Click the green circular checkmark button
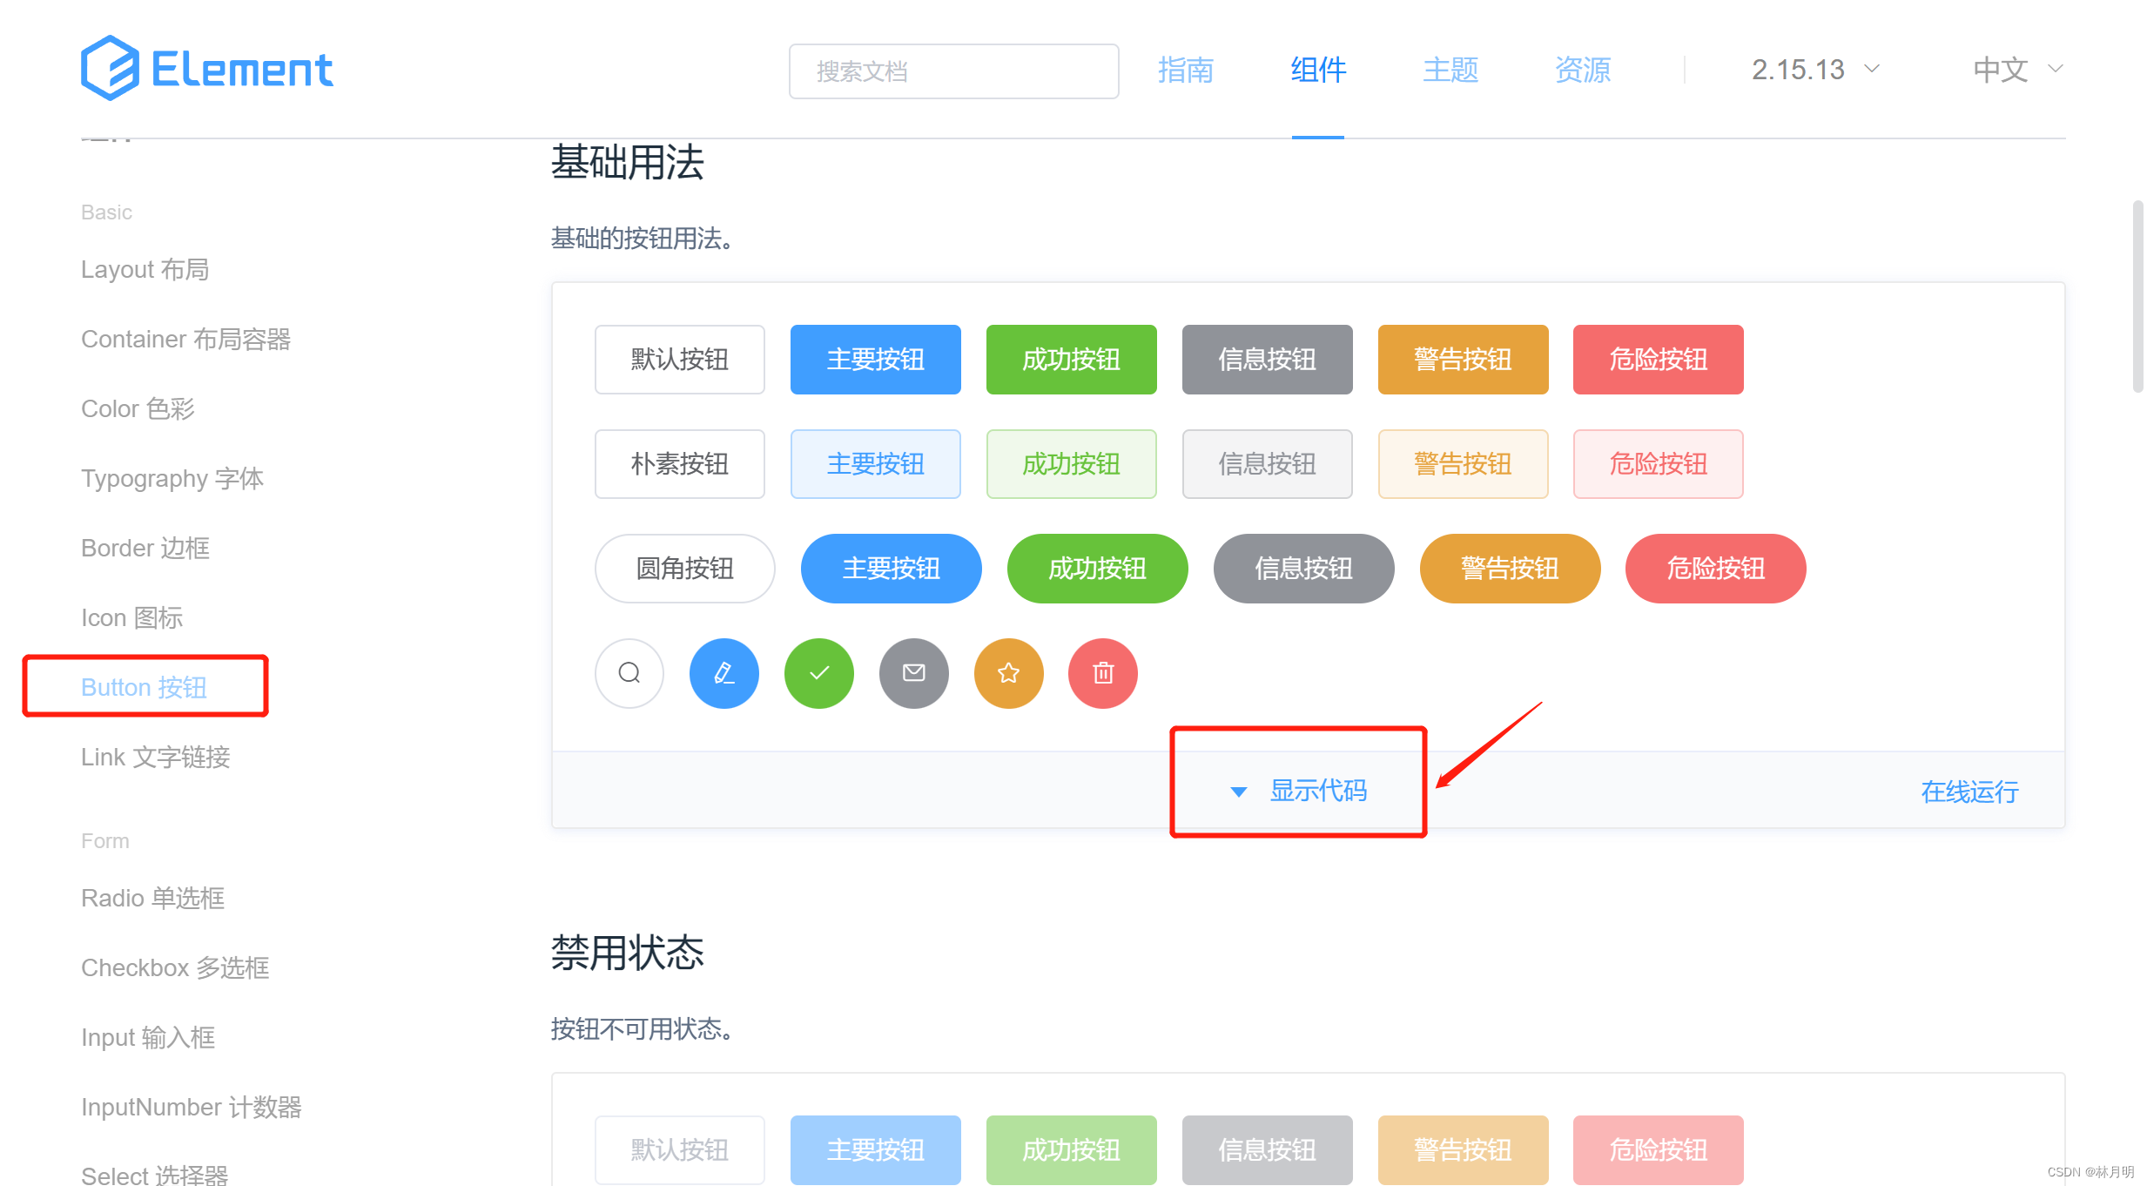 coord(818,673)
